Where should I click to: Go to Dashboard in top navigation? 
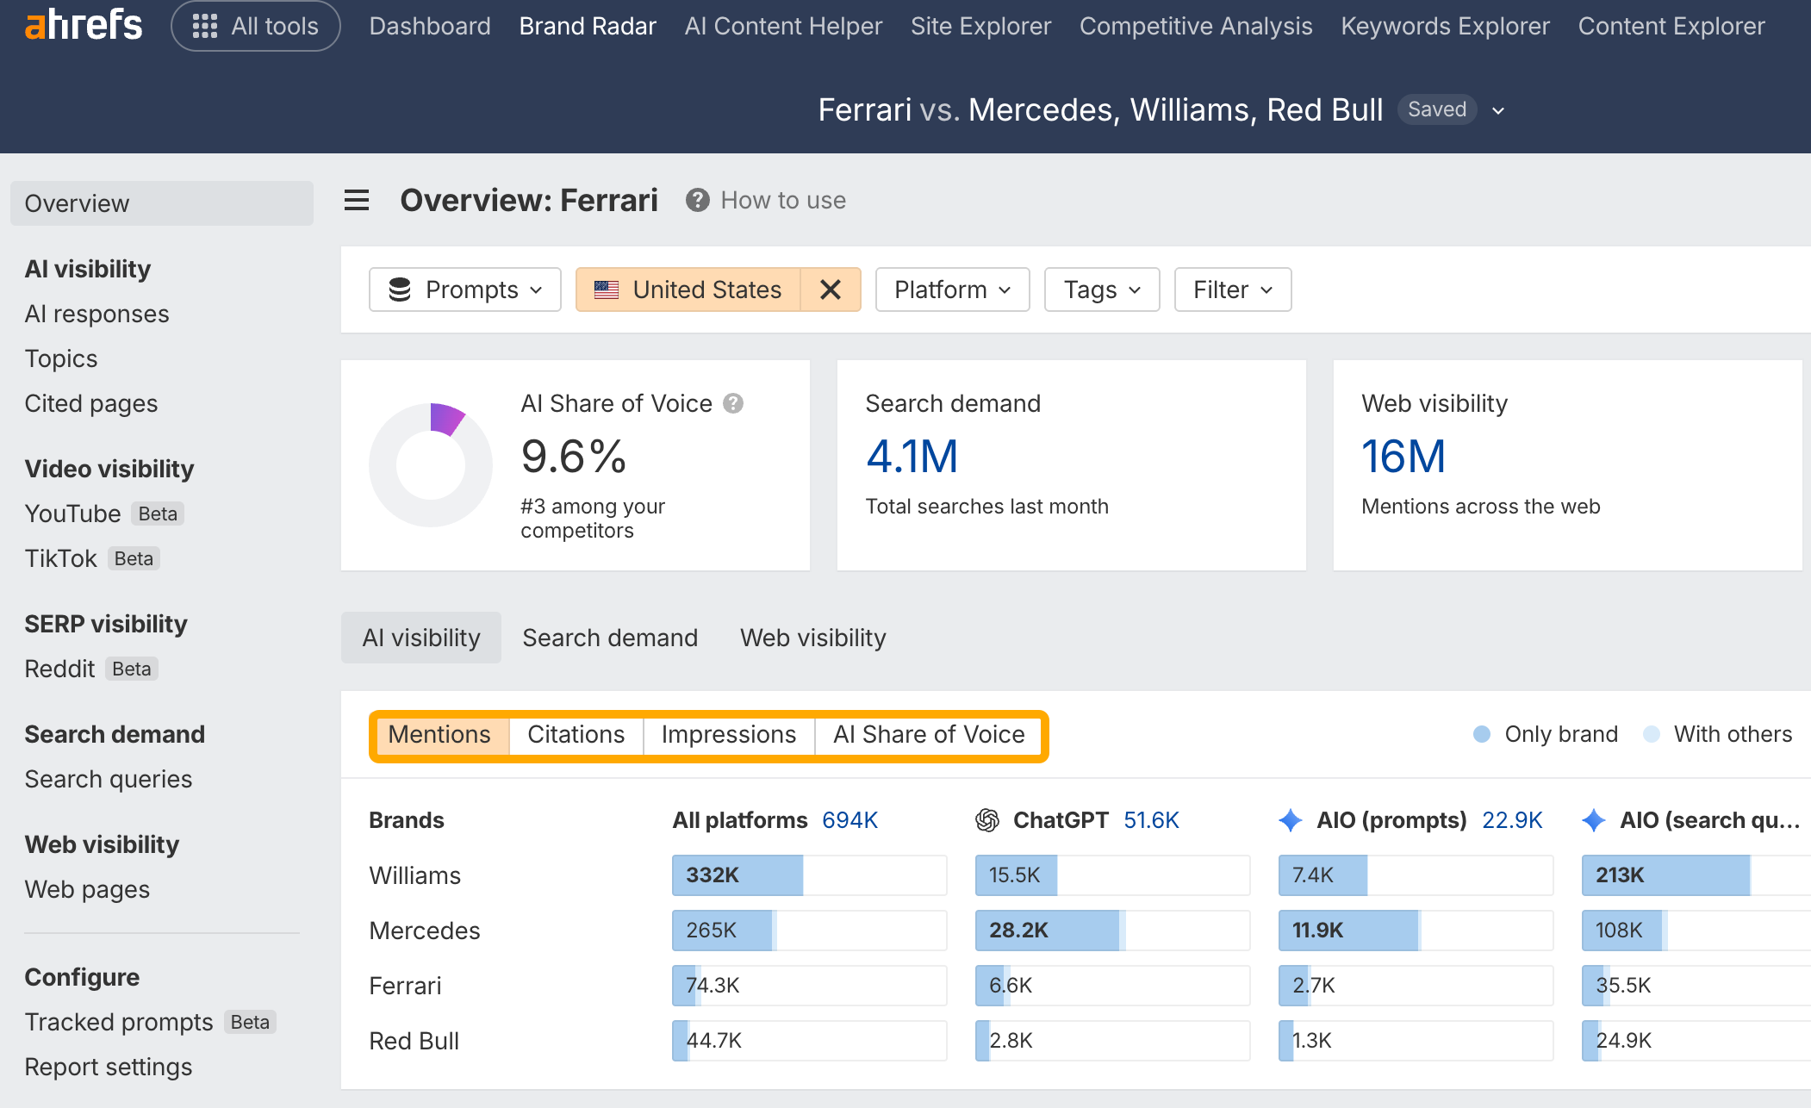430,26
